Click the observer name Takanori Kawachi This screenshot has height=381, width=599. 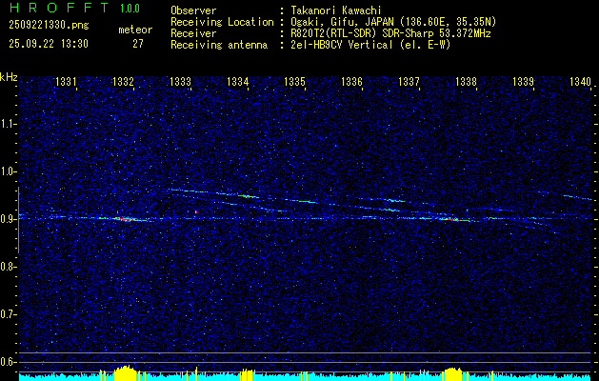(336, 10)
